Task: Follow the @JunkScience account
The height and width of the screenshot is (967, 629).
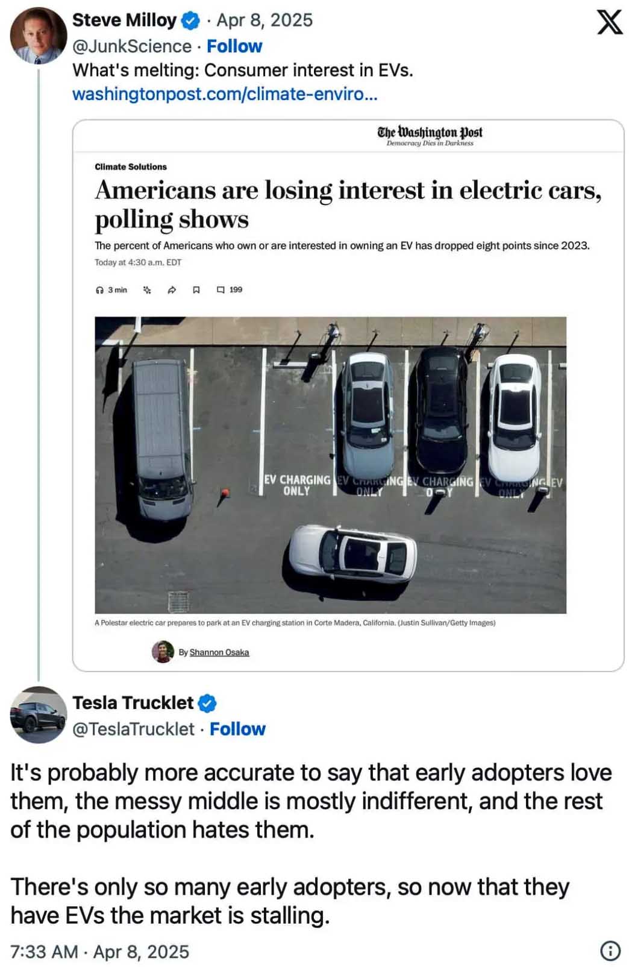Action: 235,46
